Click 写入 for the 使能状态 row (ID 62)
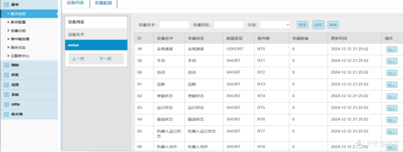 coord(392,97)
